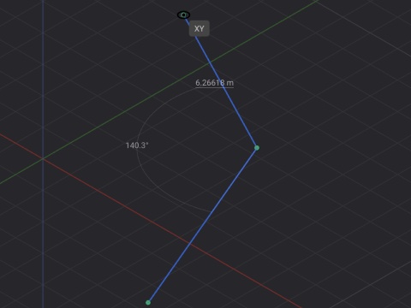The image size is (411, 308).
Task: Click the 6.26618 m length dimension
Action: (x=214, y=83)
